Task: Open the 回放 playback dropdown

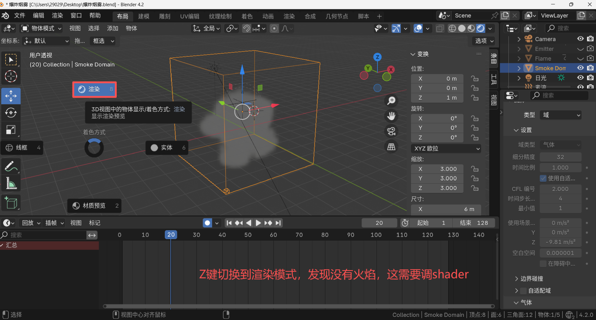Action: [x=31, y=223]
